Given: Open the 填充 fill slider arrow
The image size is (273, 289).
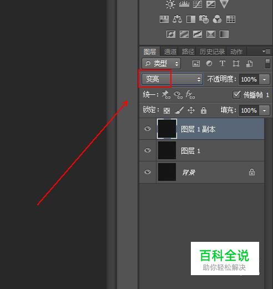Looking at the screenshot, I should [x=264, y=110].
